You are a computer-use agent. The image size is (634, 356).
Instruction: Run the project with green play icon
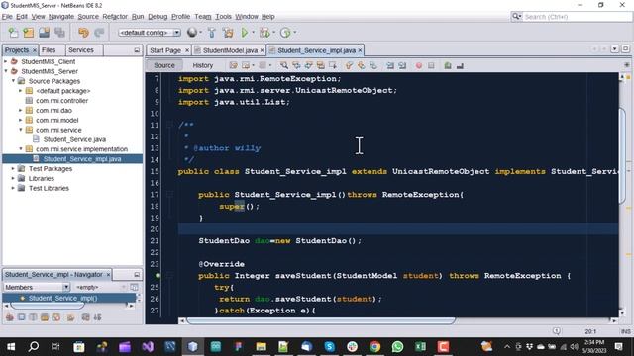[x=245, y=33]
